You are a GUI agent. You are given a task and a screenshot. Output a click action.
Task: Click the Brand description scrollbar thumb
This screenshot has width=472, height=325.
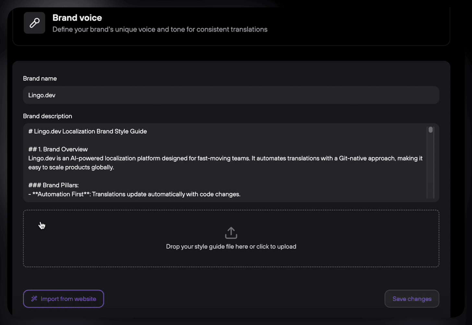tap(431, 130)
